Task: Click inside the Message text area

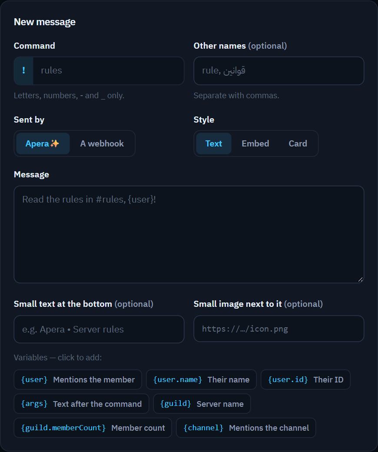Action: (x=189, y=234)
